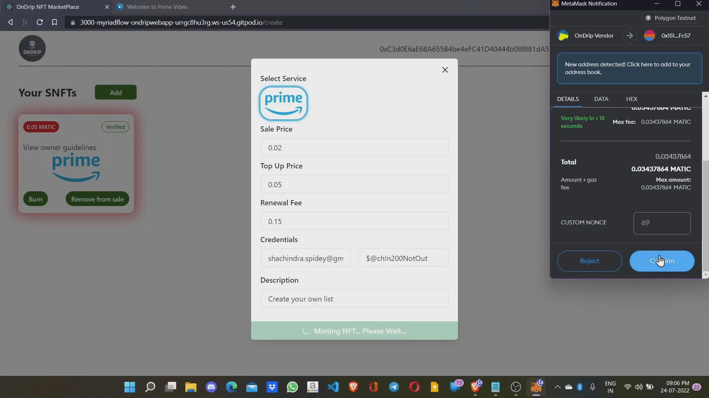The image size is (709, 398).
Task: Bookmark this page
Action: [54, 22]
